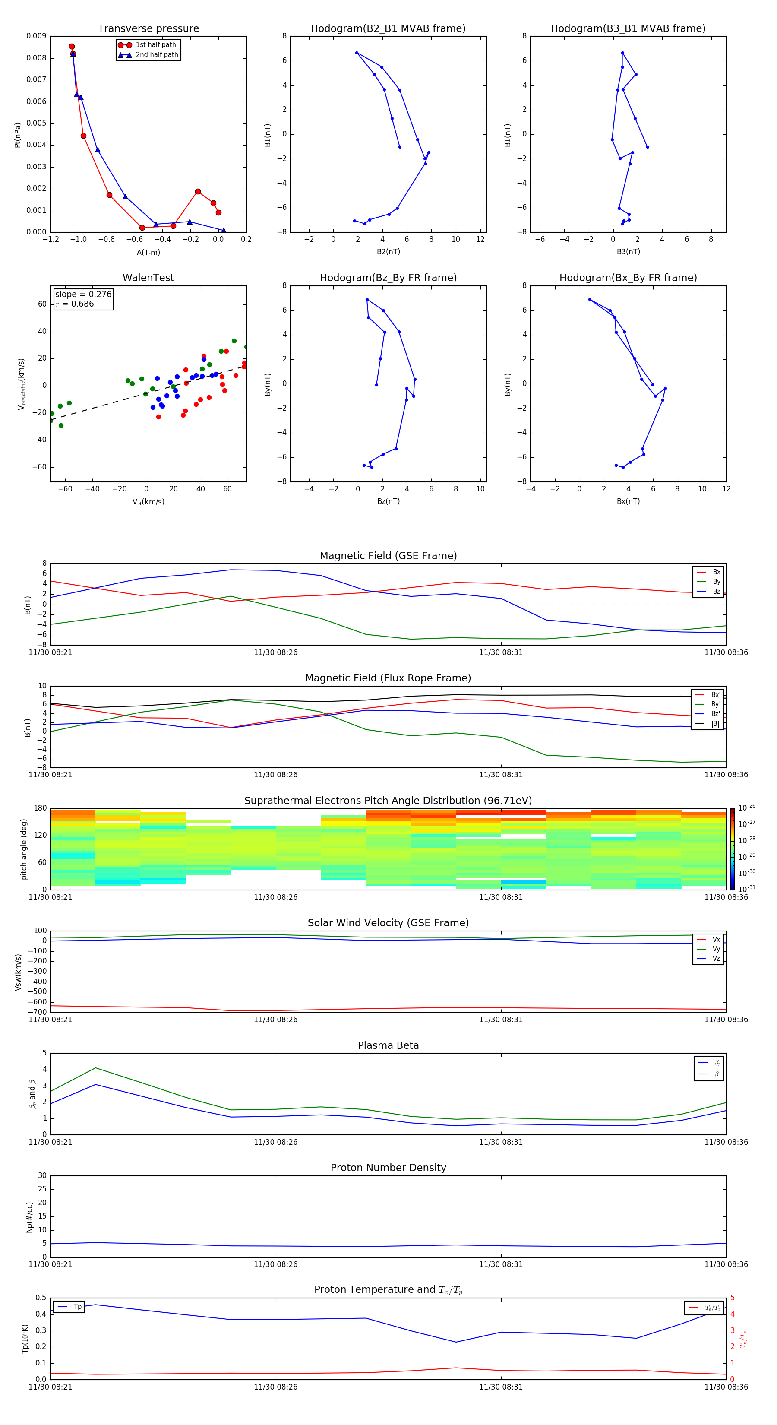Select the "1st half path" legend entry
The height and width of the screenshot is (1425, 777).
coord(148,45)
